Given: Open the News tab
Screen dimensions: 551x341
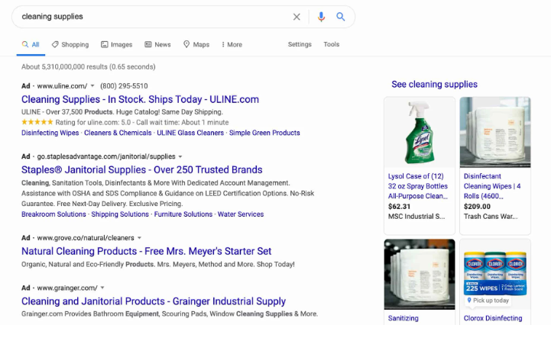Looking at the screenshot, I should [x=157, y=45].
